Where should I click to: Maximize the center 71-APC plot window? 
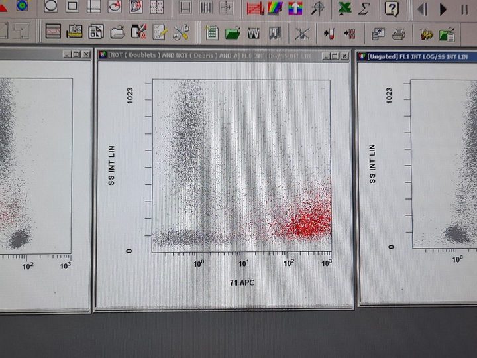[335, 56]
